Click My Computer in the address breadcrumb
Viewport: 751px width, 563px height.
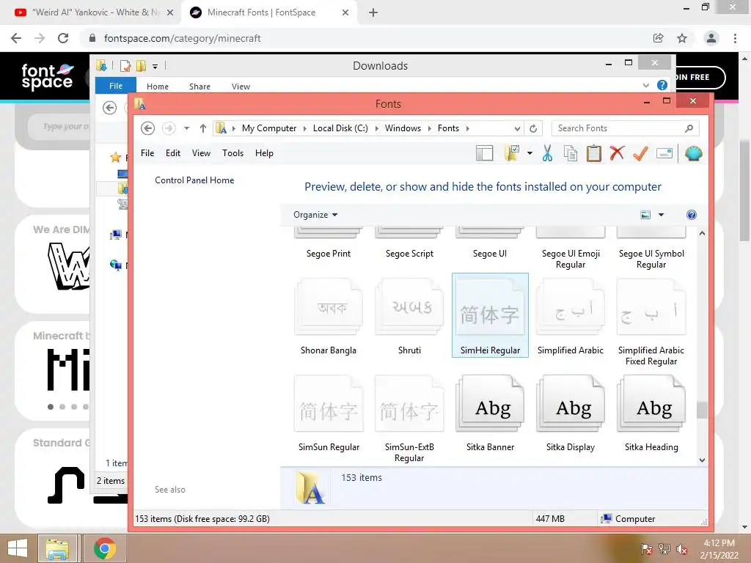click(x=269, y=128)
